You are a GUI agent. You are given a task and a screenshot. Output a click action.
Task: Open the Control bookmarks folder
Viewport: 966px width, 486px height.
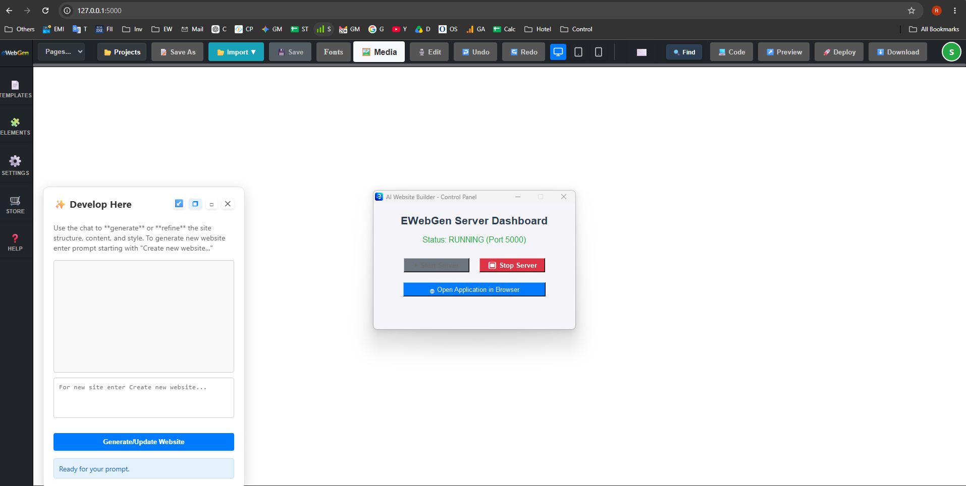[x=576, y=29]
